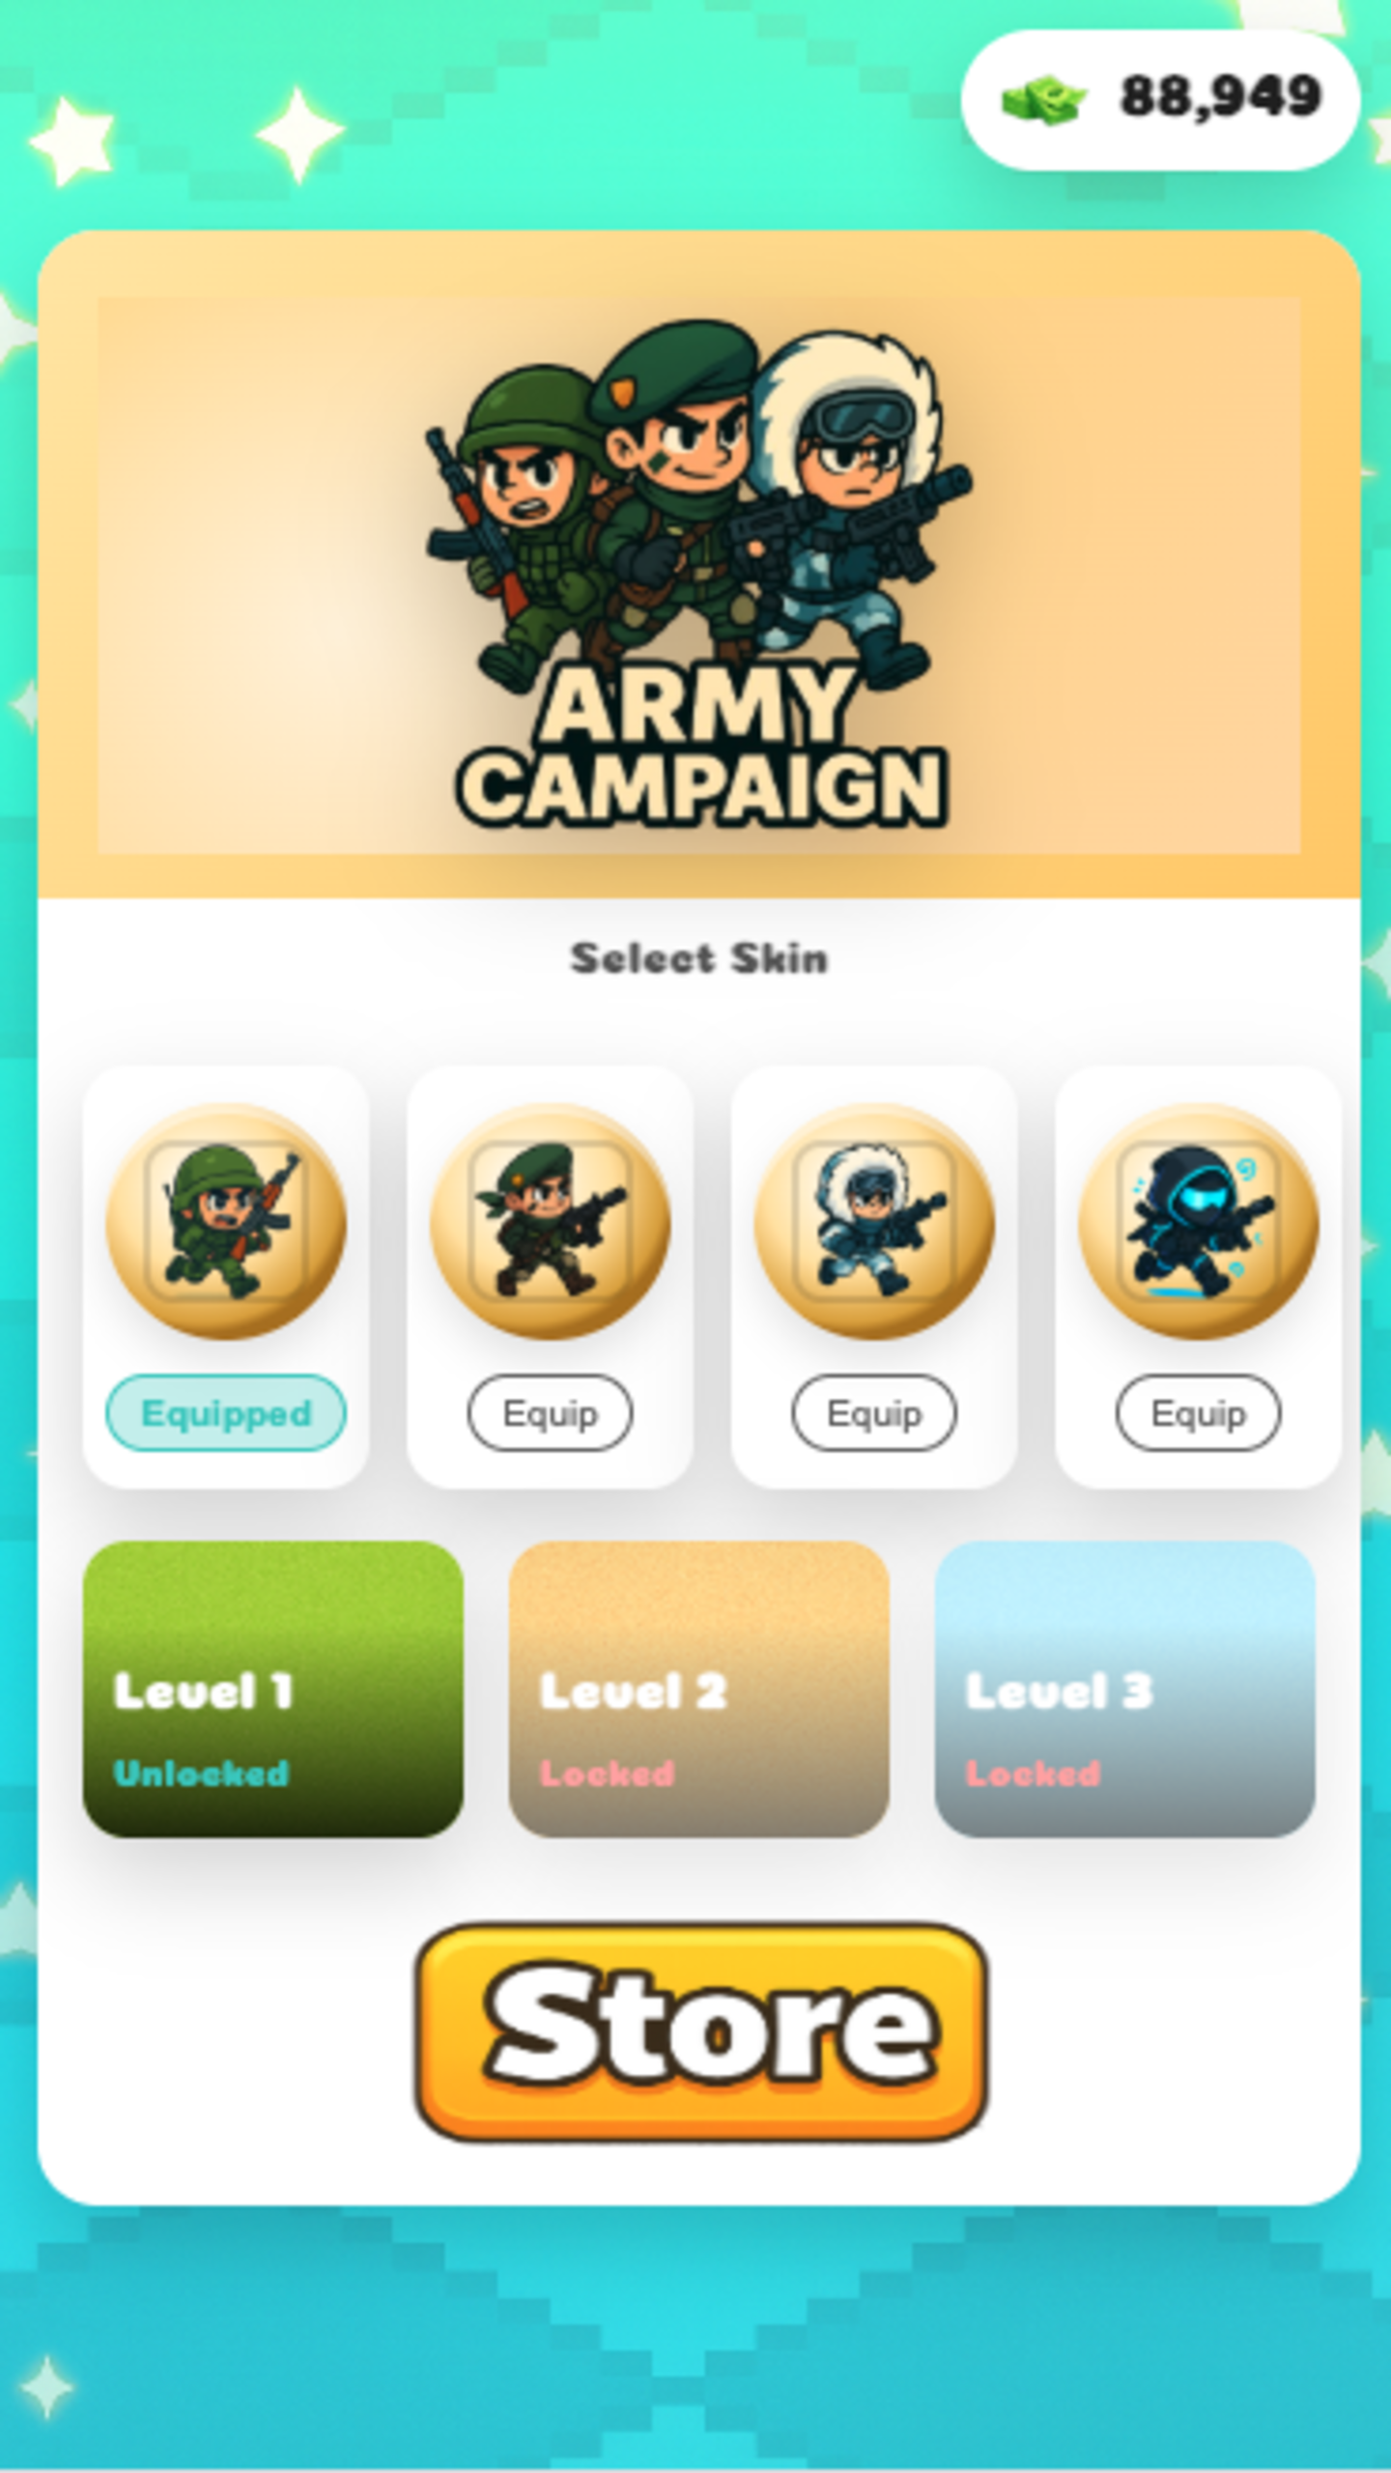Tap the beret soldier in the banner

[x=676, y=483]
